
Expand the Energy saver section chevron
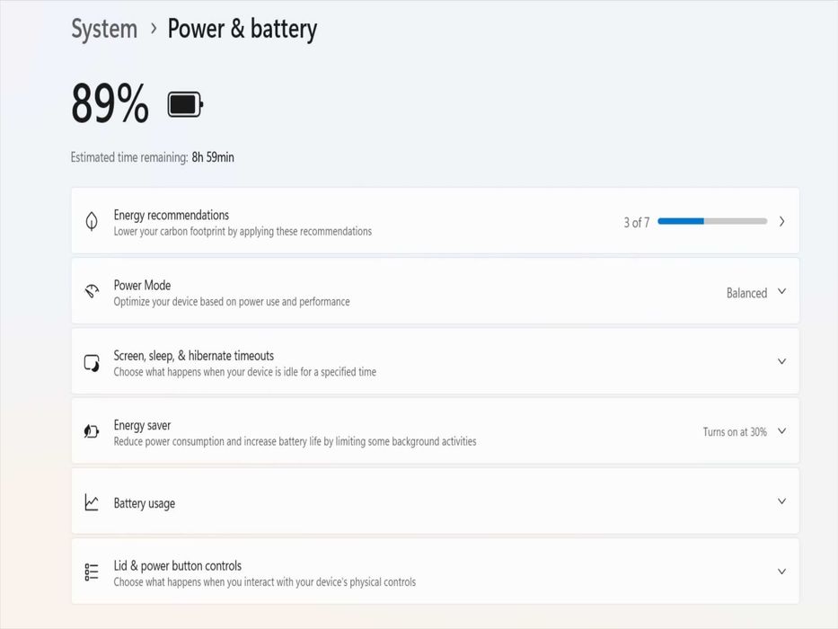coord(781,432)
